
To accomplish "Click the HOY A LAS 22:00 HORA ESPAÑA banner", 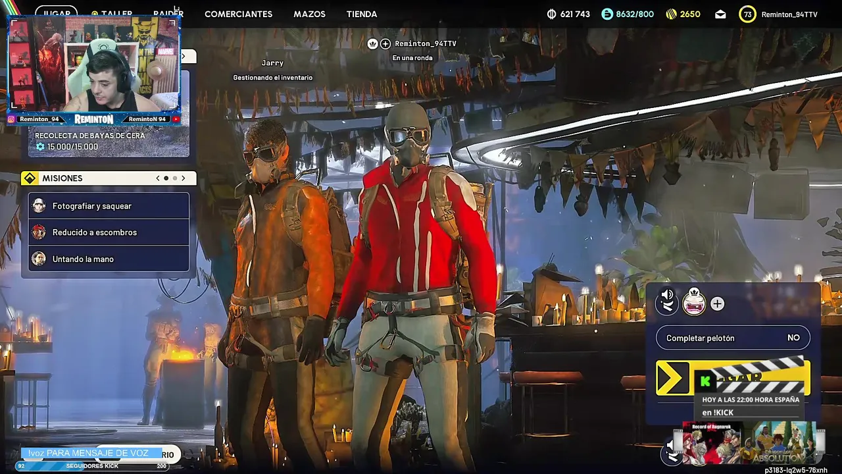I will click(x=751, y=400).
